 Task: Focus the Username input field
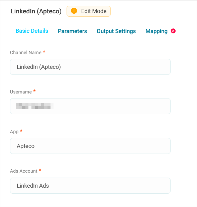[90, 106]
